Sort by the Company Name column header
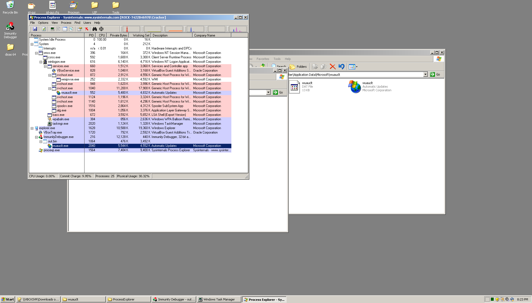This screenshot has width=532, height=303. 212,35
